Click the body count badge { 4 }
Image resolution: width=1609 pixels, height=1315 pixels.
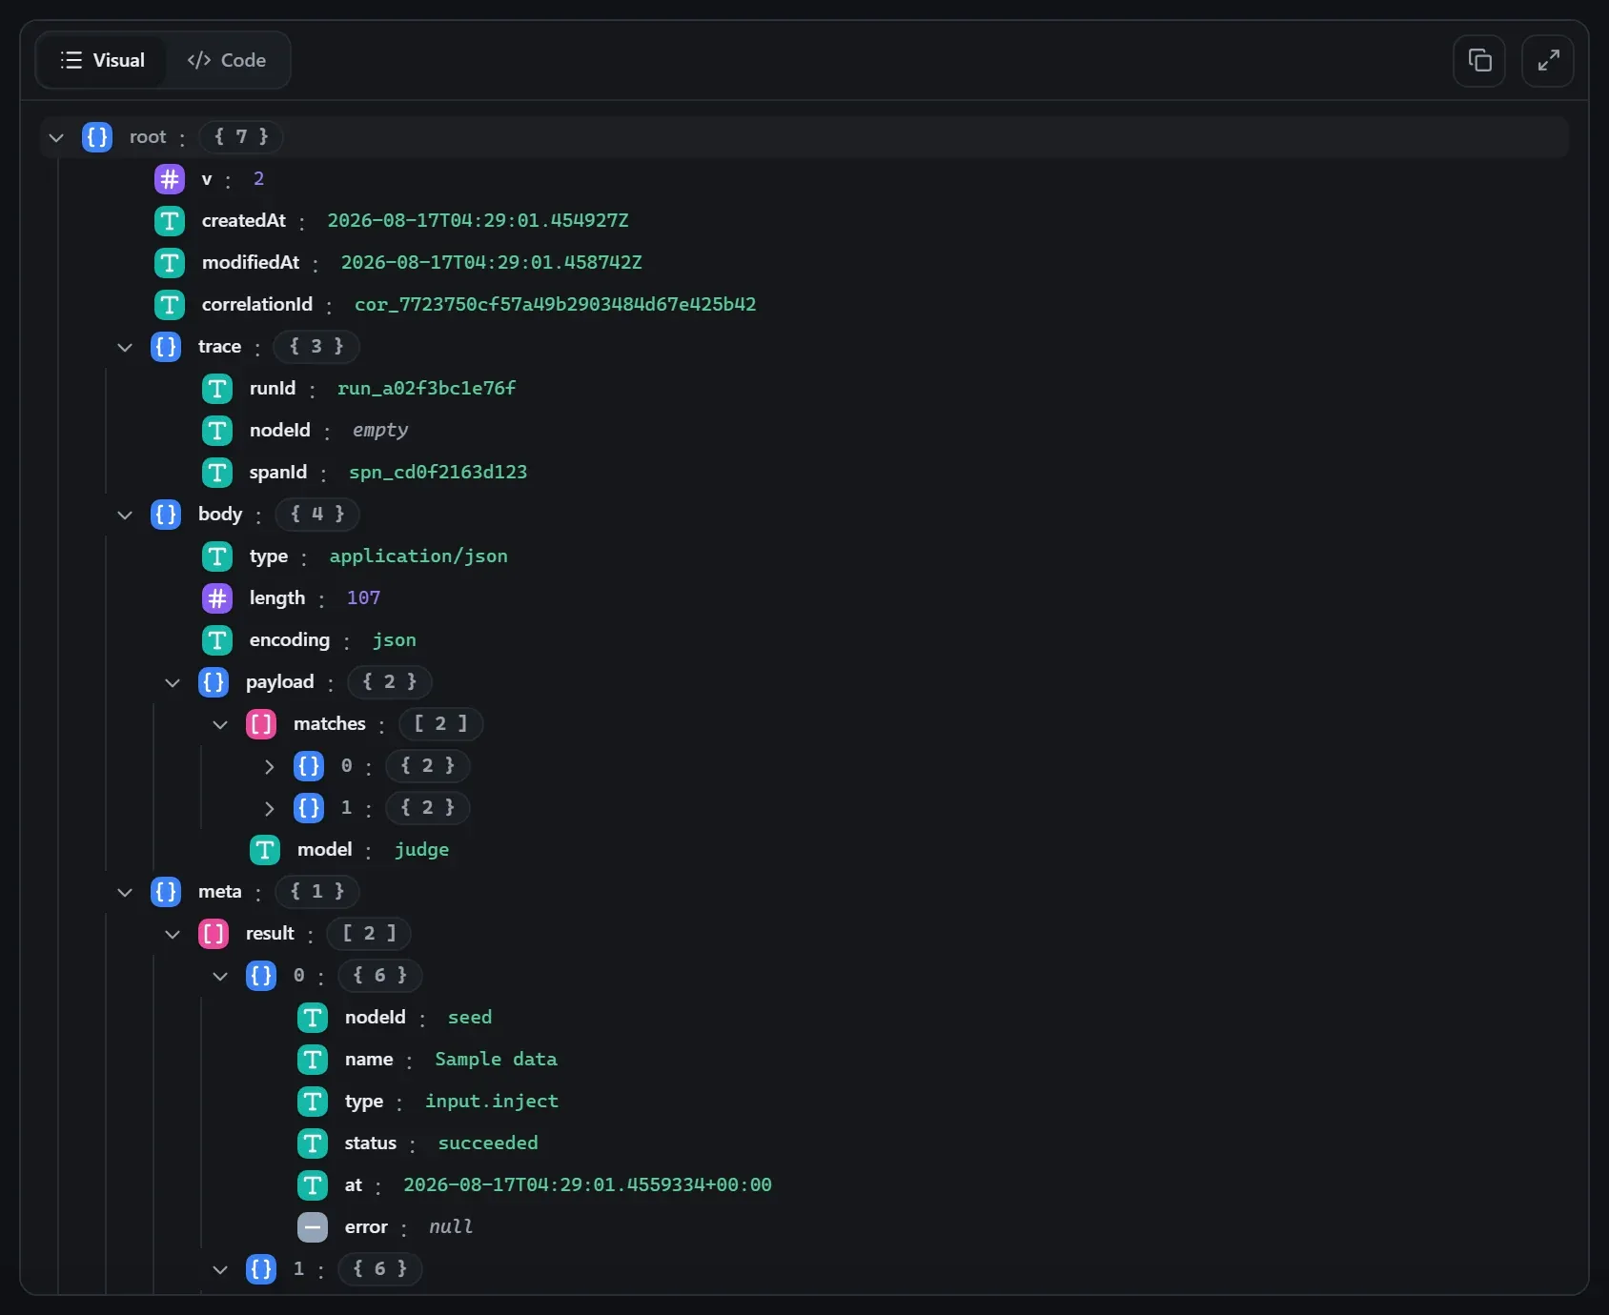click(317, 515)
